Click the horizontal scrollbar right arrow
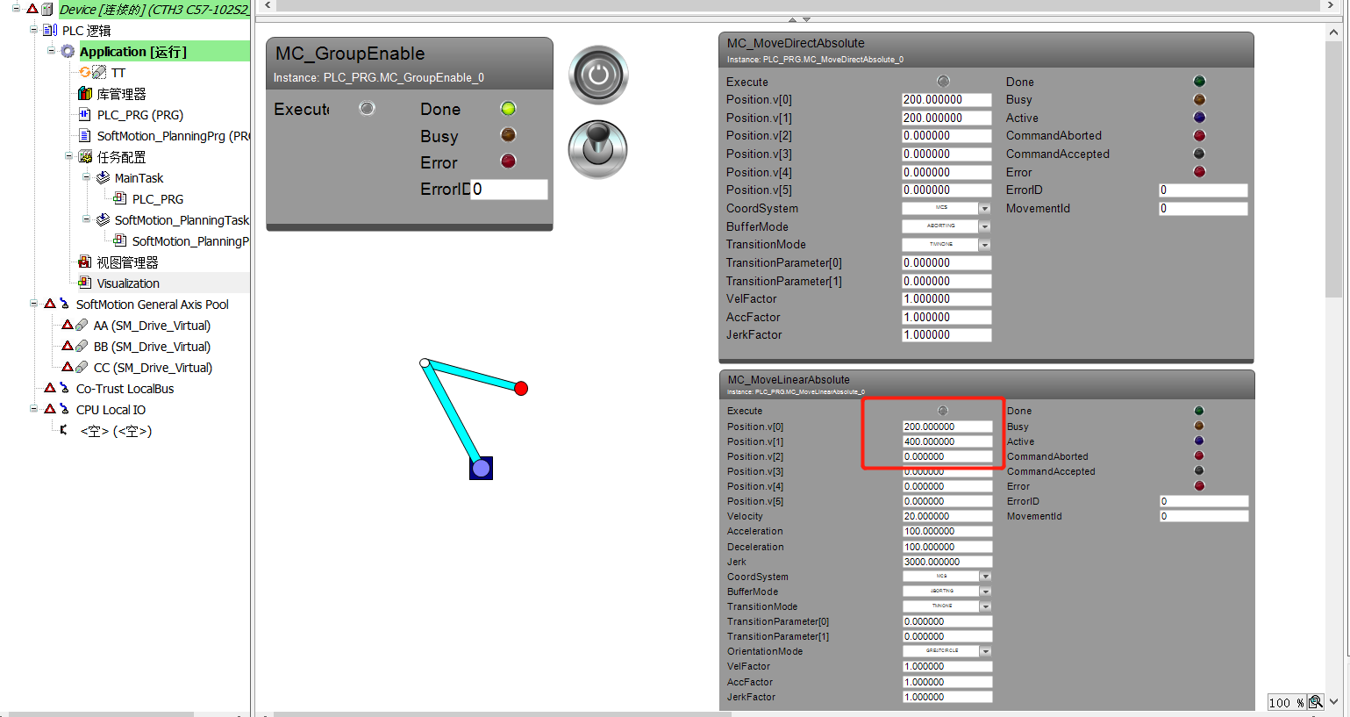This screenshot has width=1350, height=717. click(x=1331, y=6)
